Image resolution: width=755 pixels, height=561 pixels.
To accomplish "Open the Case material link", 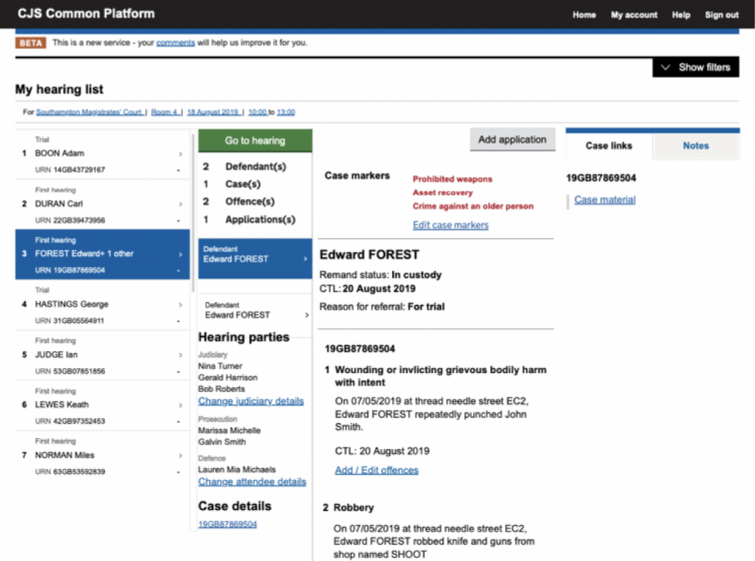I will pos(604,199).
